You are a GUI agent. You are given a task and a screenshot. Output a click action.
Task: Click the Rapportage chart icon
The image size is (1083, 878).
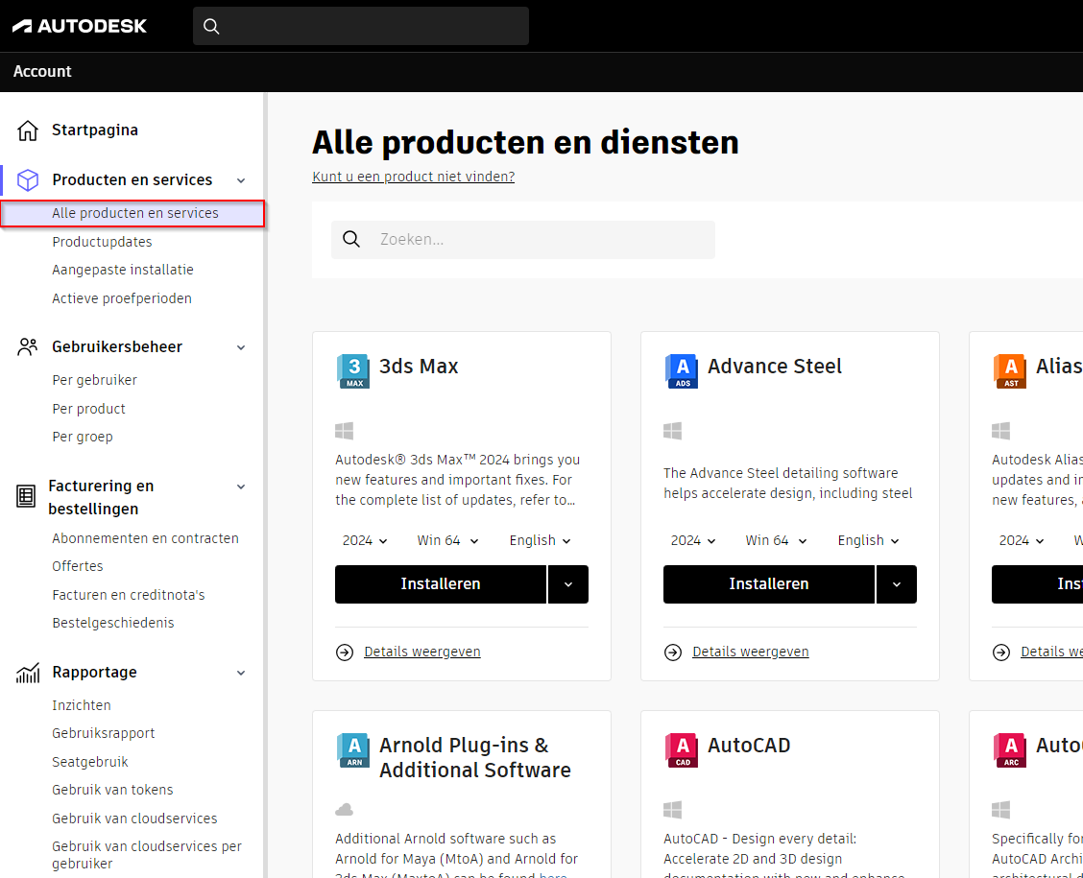(x=28, y=673)
